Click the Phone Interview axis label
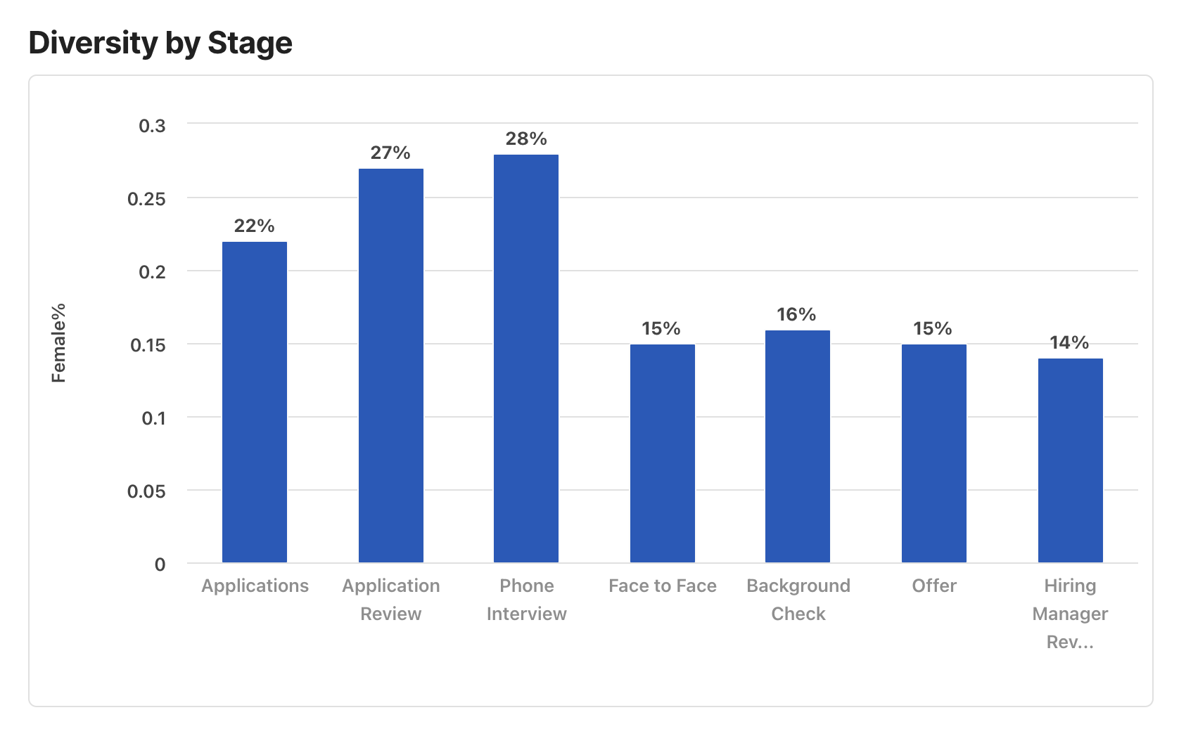The image size is (1186, 755). (526, 600)
